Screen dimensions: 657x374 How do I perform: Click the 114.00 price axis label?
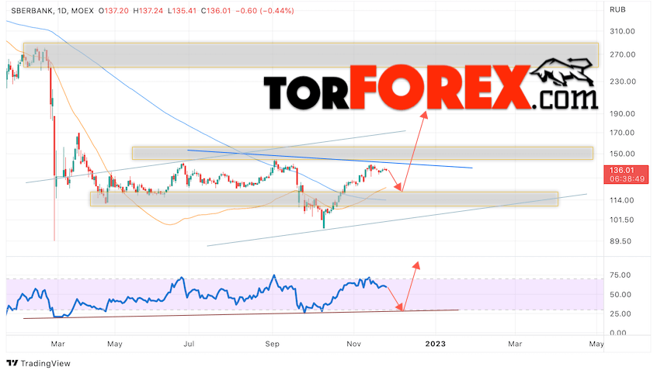pyautogui.click(x=622, y=200)
